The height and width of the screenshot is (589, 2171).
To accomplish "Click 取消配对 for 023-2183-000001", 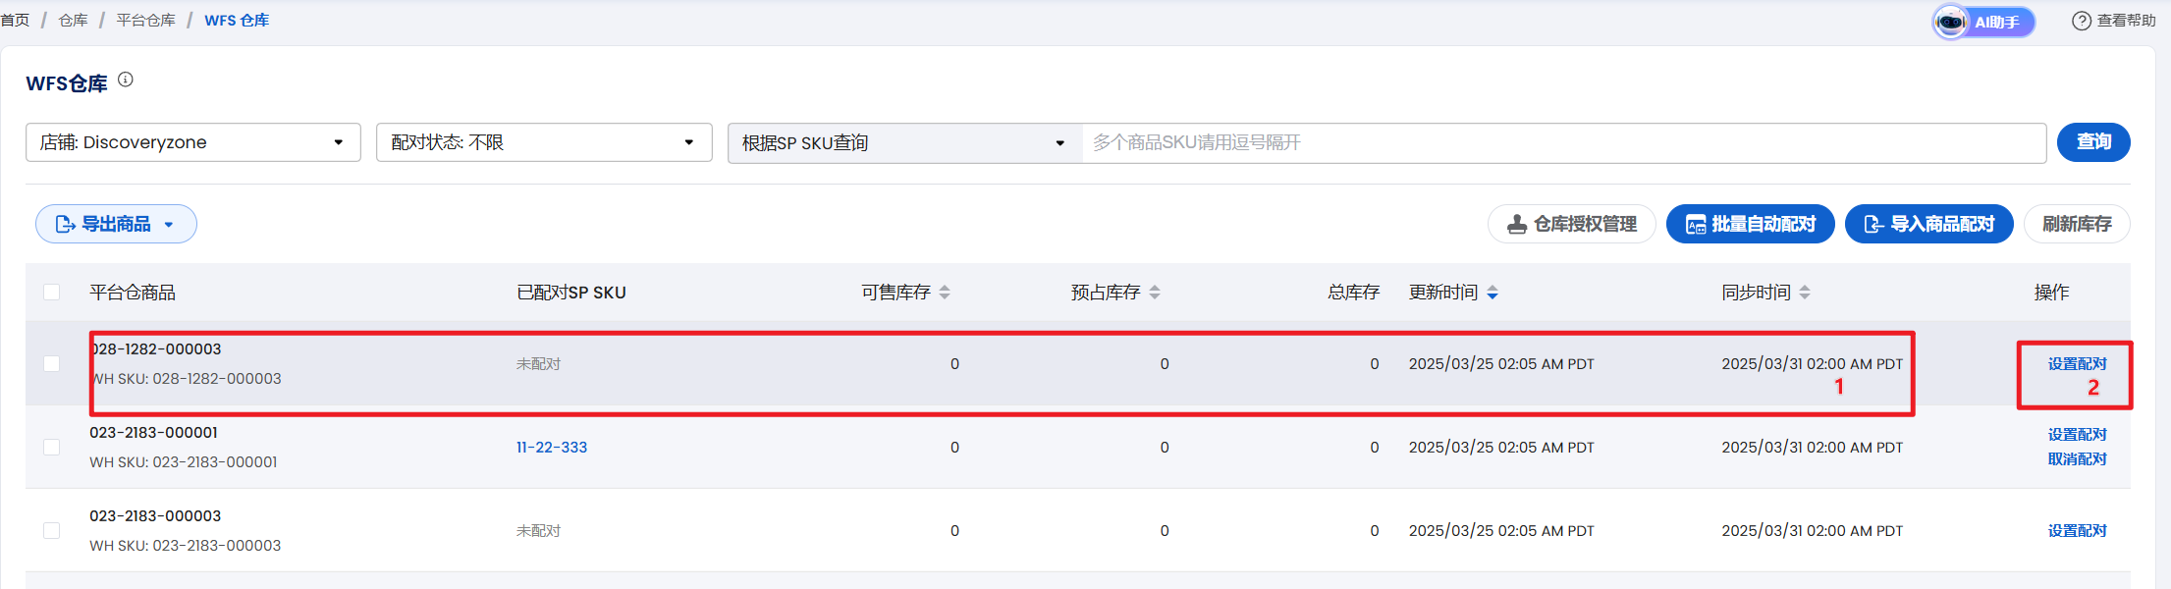I will pos(2077,458).
